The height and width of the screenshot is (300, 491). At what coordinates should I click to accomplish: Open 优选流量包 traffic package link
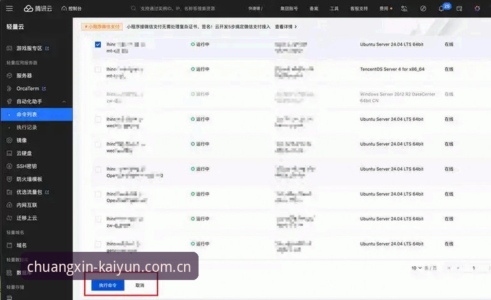pos(29,192)
